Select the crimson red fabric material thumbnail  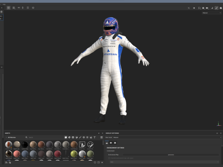(x=58, y=154)
